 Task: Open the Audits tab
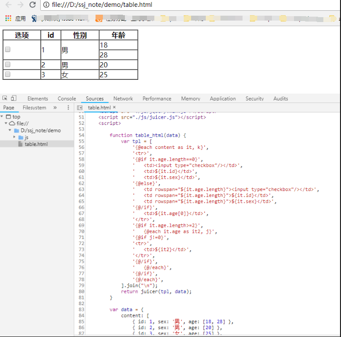[281, 99]
